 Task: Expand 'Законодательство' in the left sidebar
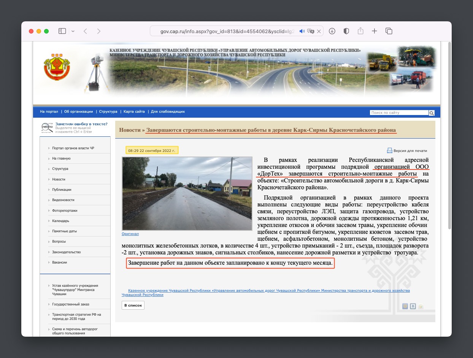click(x=67, y=252)
